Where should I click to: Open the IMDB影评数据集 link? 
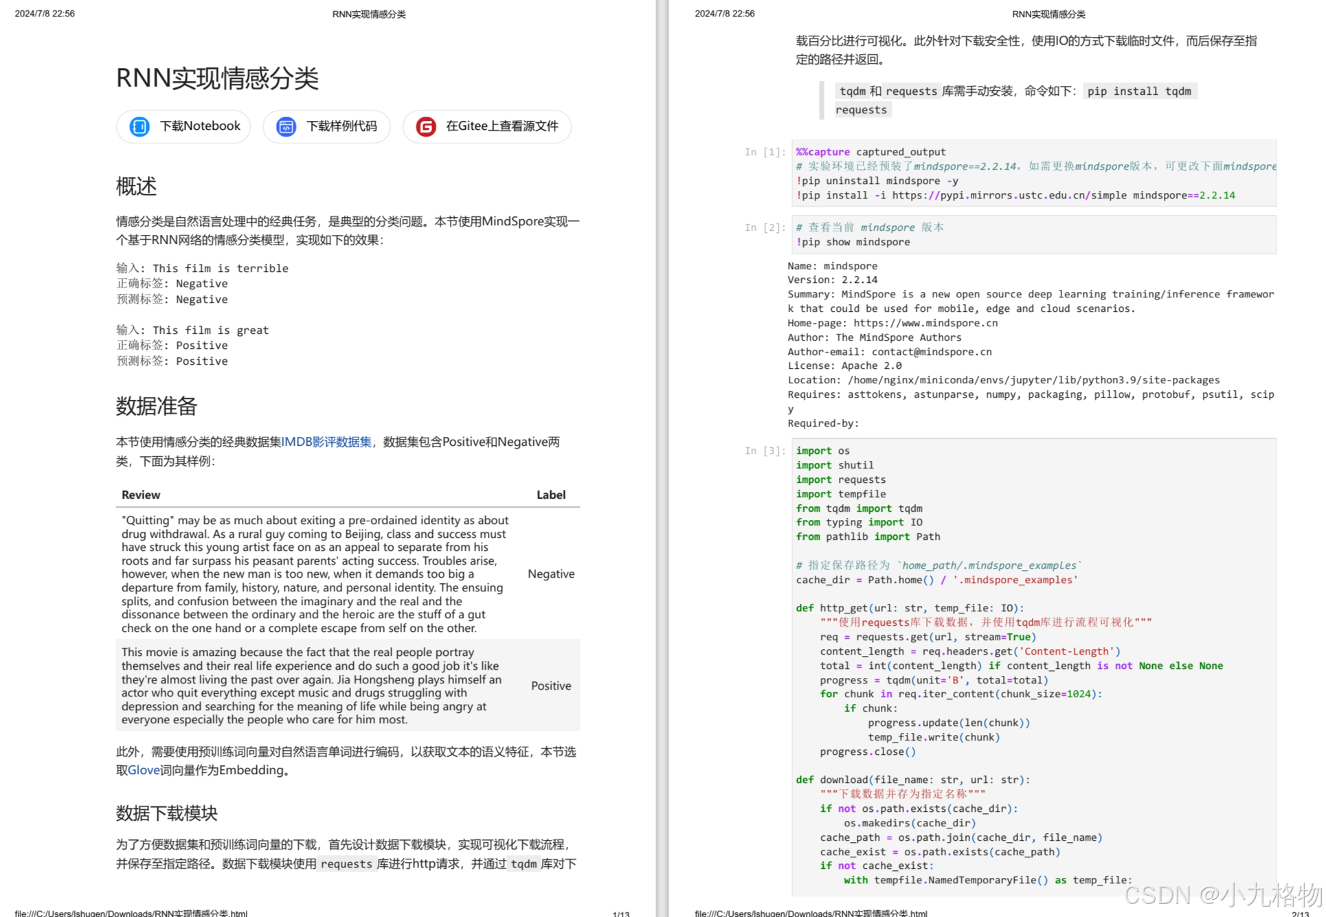[326, 442]
